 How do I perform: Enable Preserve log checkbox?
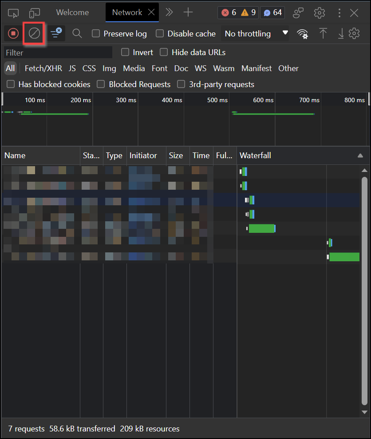(96, 34)
